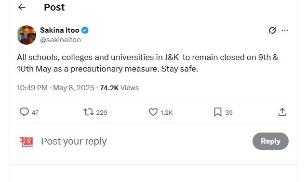Like the post with the heart icon

point(153,112)
